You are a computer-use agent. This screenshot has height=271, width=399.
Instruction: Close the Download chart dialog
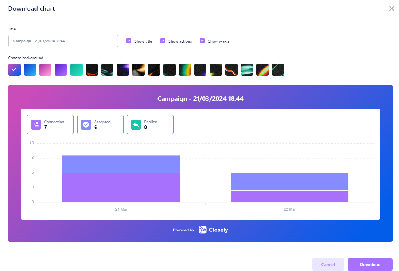391,9
